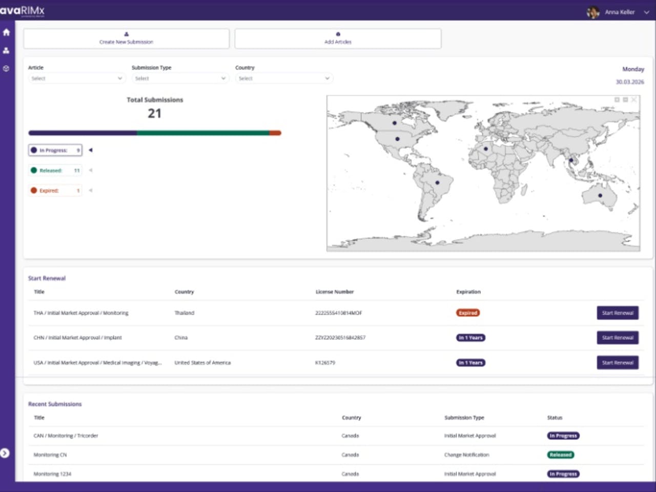The width and height of the screenshot is (656, 492).
Task: Click the Add Articles button
Action: click(338, 38)
